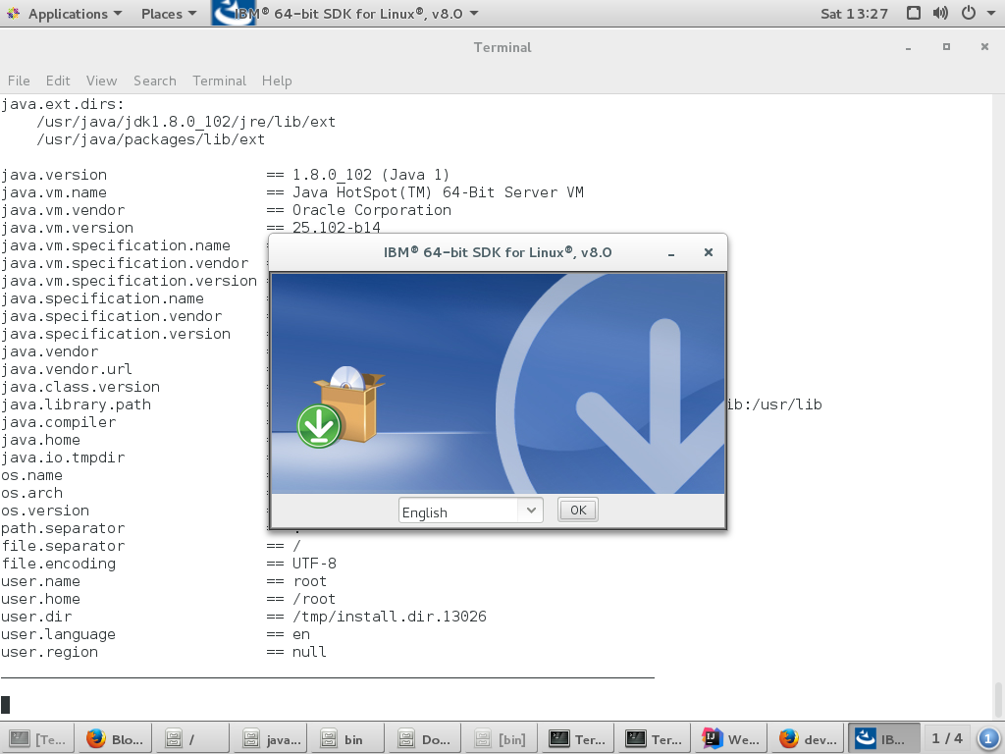Click the text /usr/java/packages/lib/ext

click(x=150, y=139)
